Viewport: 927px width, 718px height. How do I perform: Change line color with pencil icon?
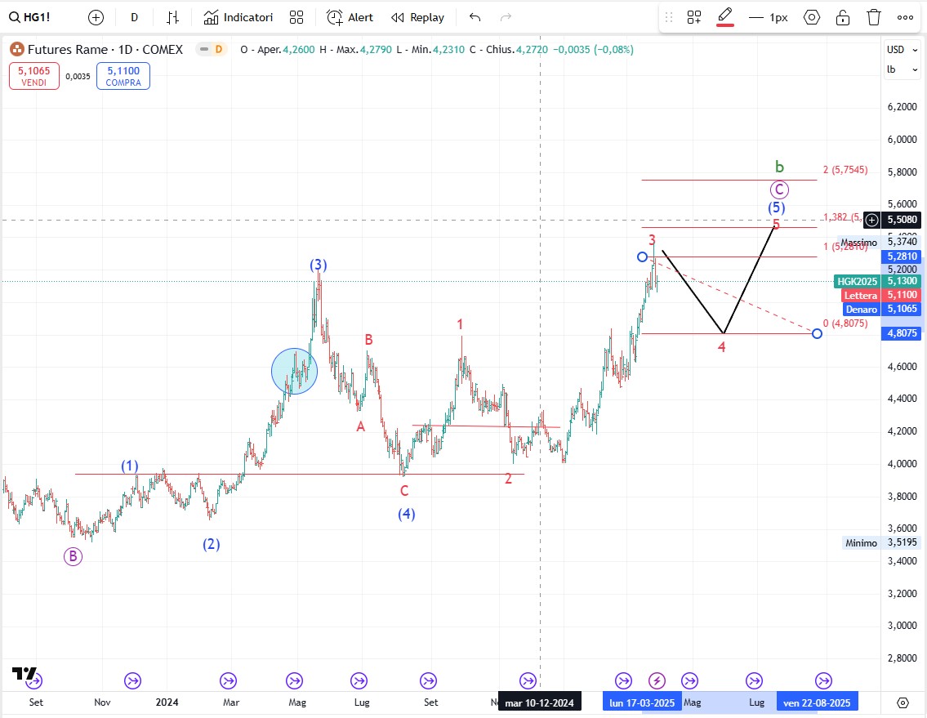pos(724,17)
